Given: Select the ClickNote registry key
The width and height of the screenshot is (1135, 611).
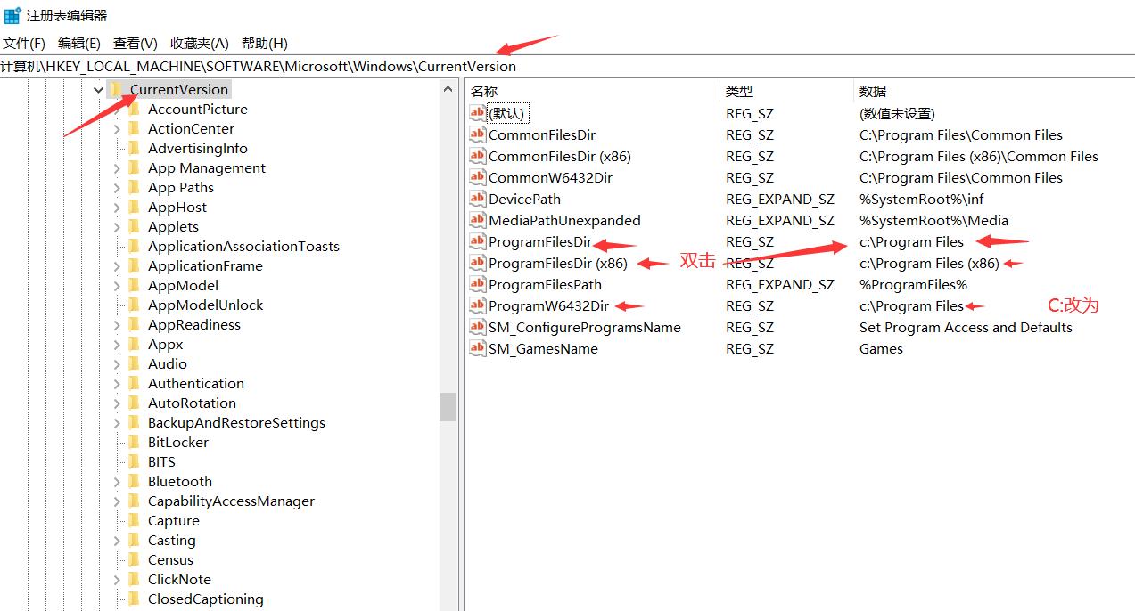Looking at the screenshot, I should (x=179, y=579).
